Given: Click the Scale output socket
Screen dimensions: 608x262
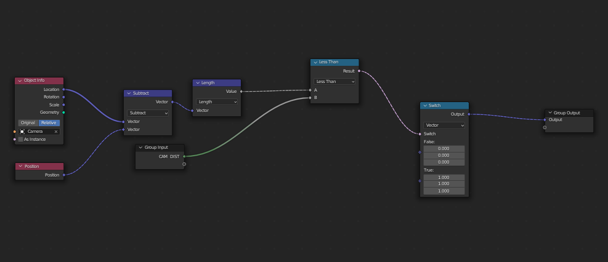Looking at the screenshot, I should click(63, 105).
